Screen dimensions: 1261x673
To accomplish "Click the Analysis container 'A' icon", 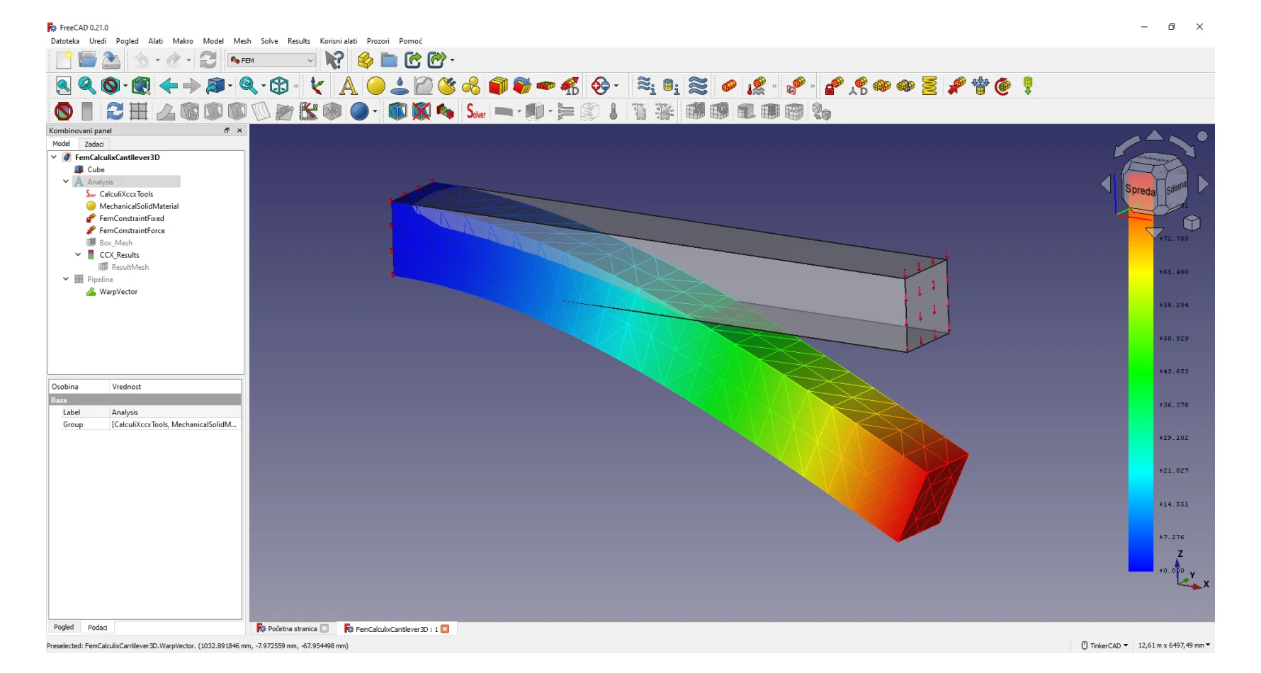I will click(x=348, y=86).
